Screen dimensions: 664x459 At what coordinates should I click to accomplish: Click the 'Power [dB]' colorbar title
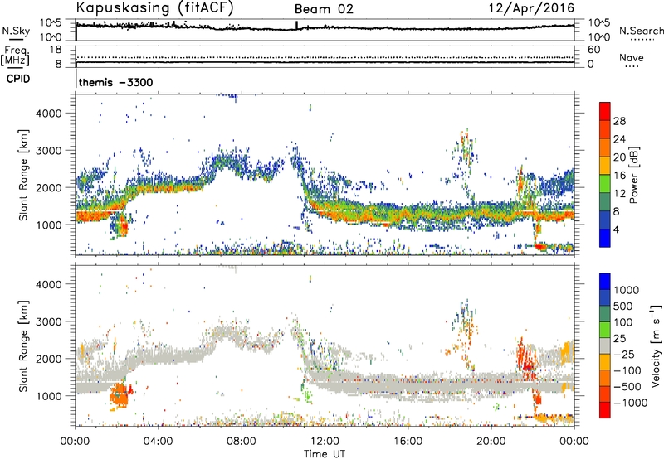coord(633,175)
